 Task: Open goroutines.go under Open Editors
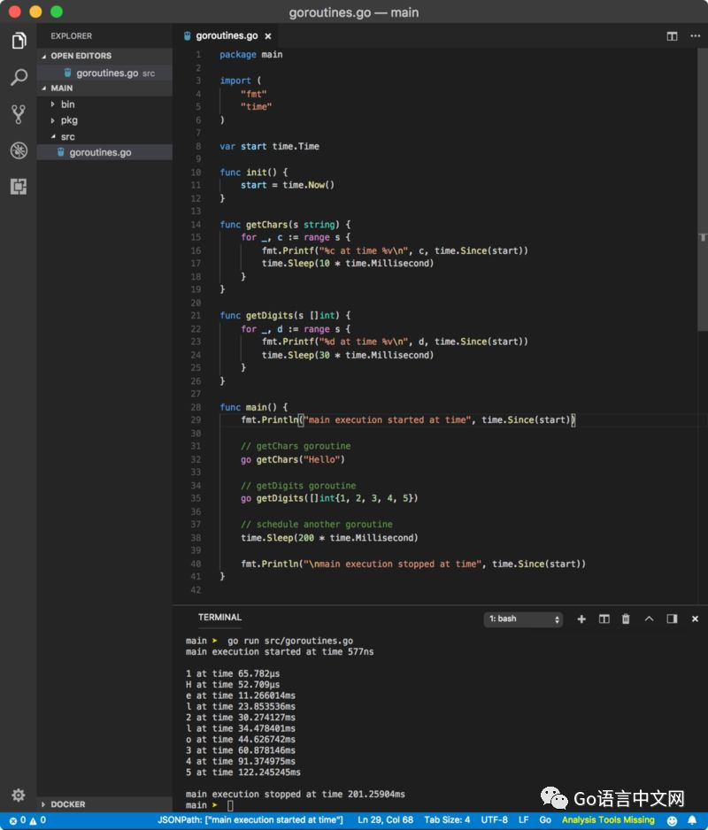104,73
